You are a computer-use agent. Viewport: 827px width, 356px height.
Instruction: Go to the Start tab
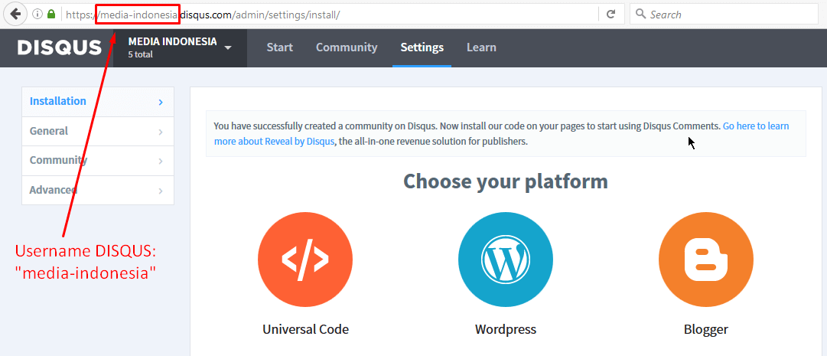(279, 47)
